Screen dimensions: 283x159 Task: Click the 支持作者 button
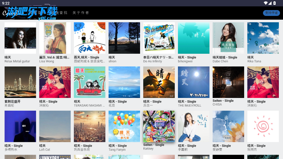tap(271, 13)
